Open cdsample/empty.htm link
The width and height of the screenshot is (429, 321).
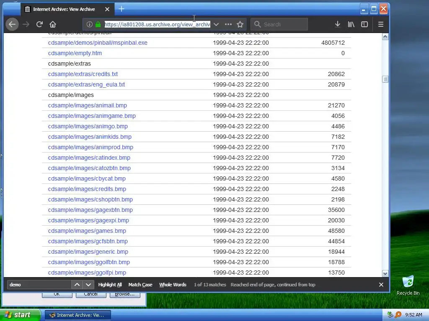point(75,53)
